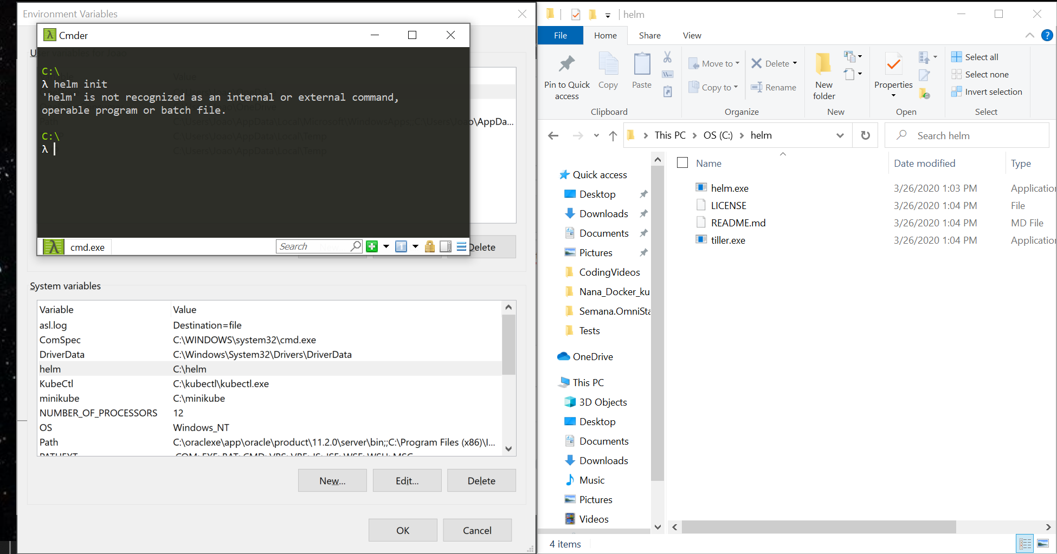The height and width of the screenshot is (554, 1057).
Task: Click the Search helm input field
Action: (x=967, y=135)
